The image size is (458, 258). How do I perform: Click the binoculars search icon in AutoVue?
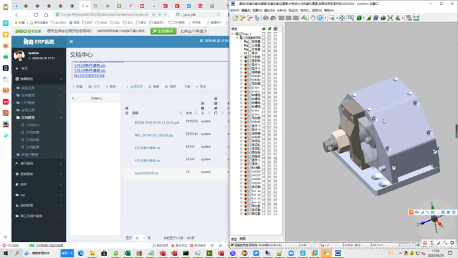click(304, 18)
